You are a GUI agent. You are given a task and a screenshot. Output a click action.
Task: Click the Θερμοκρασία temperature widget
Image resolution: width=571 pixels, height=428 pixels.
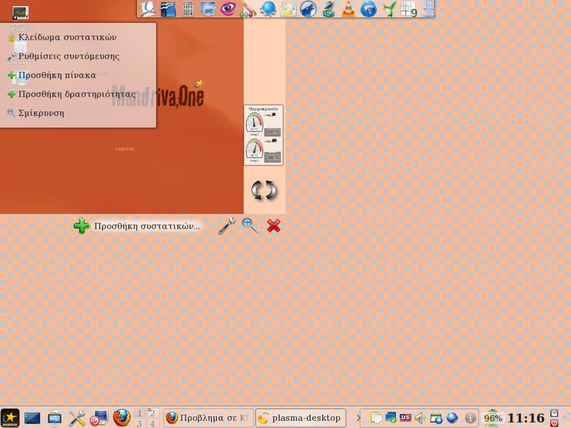pos(263,135)
